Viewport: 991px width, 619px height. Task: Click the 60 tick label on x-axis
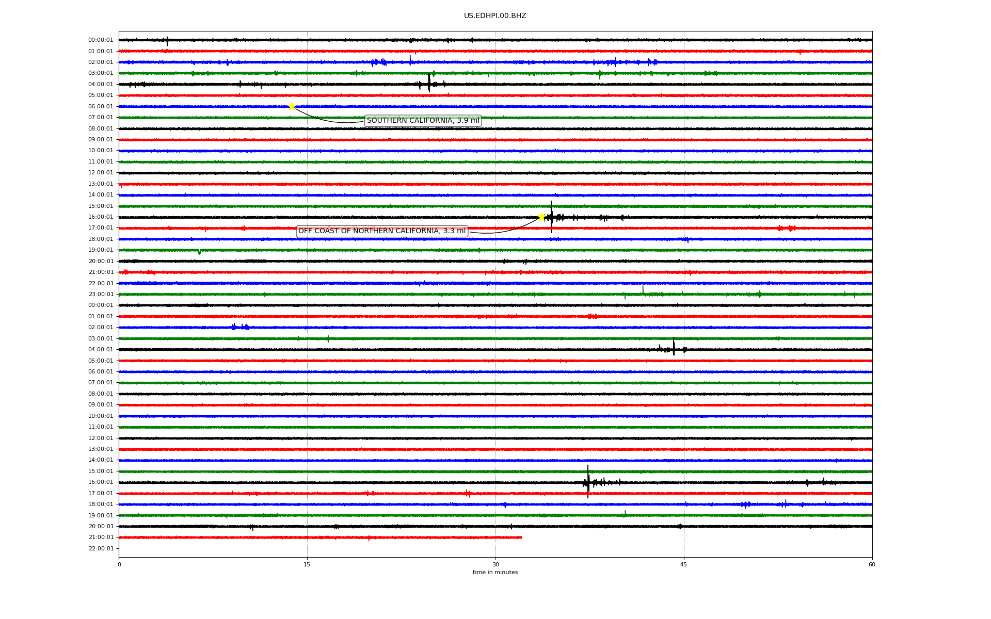pos(872,565)
